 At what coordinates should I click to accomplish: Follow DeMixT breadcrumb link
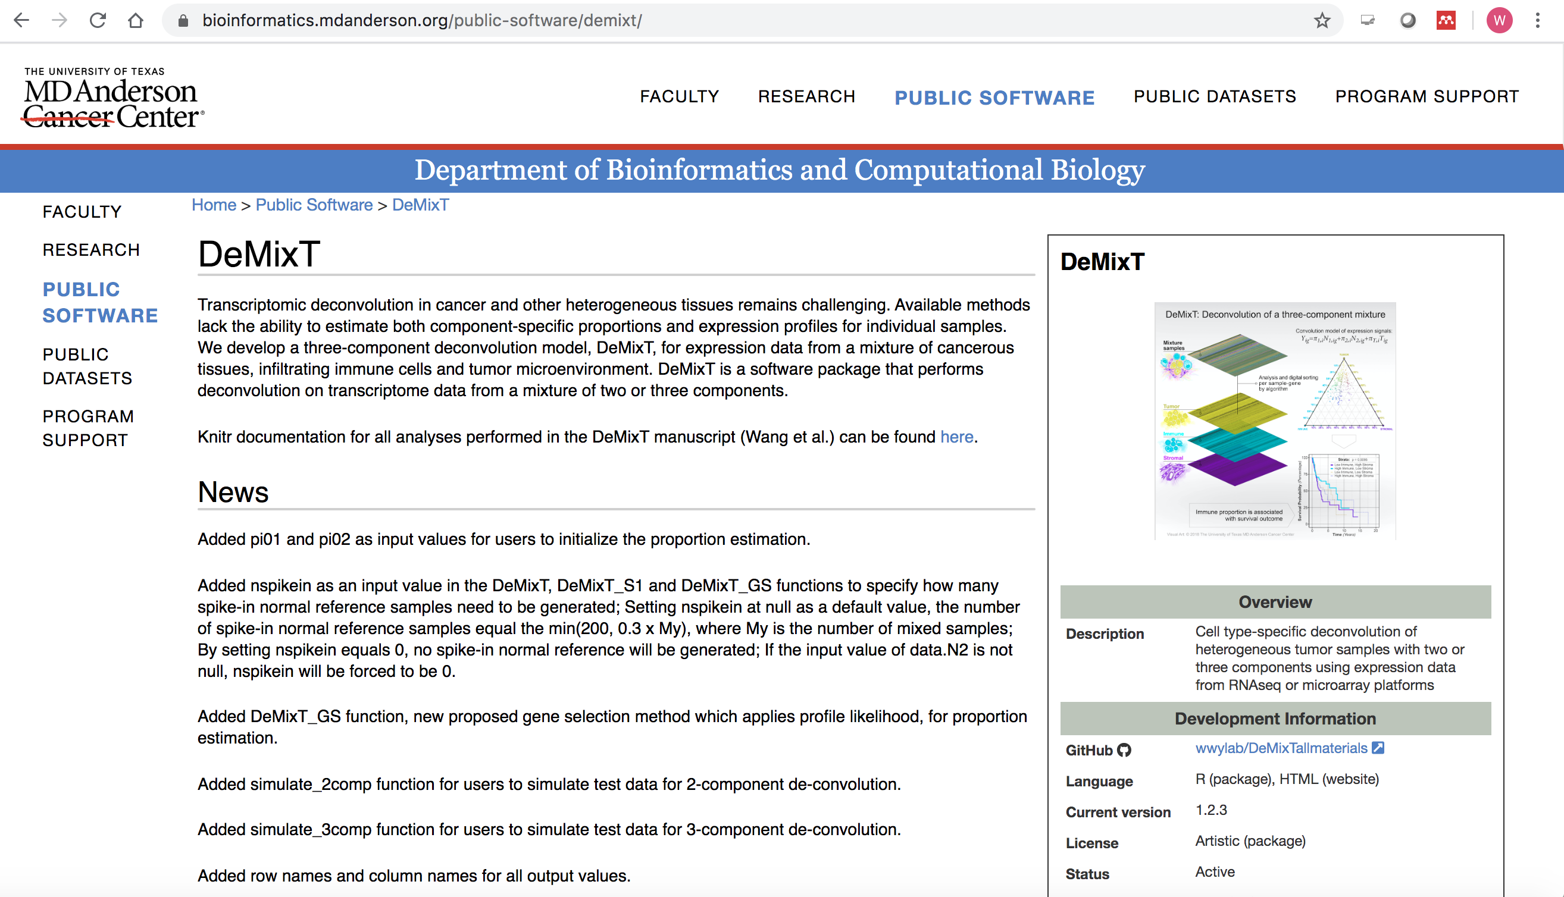click(x=420, y=205)
